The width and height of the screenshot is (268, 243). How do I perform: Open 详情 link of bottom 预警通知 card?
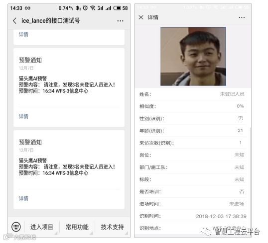tap(23, 198)
